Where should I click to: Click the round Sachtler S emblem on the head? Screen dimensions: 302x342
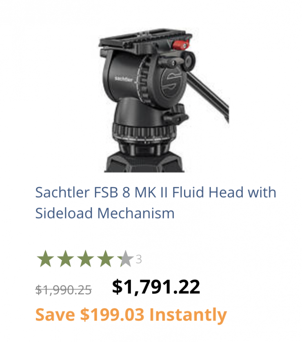coord(171,82)
